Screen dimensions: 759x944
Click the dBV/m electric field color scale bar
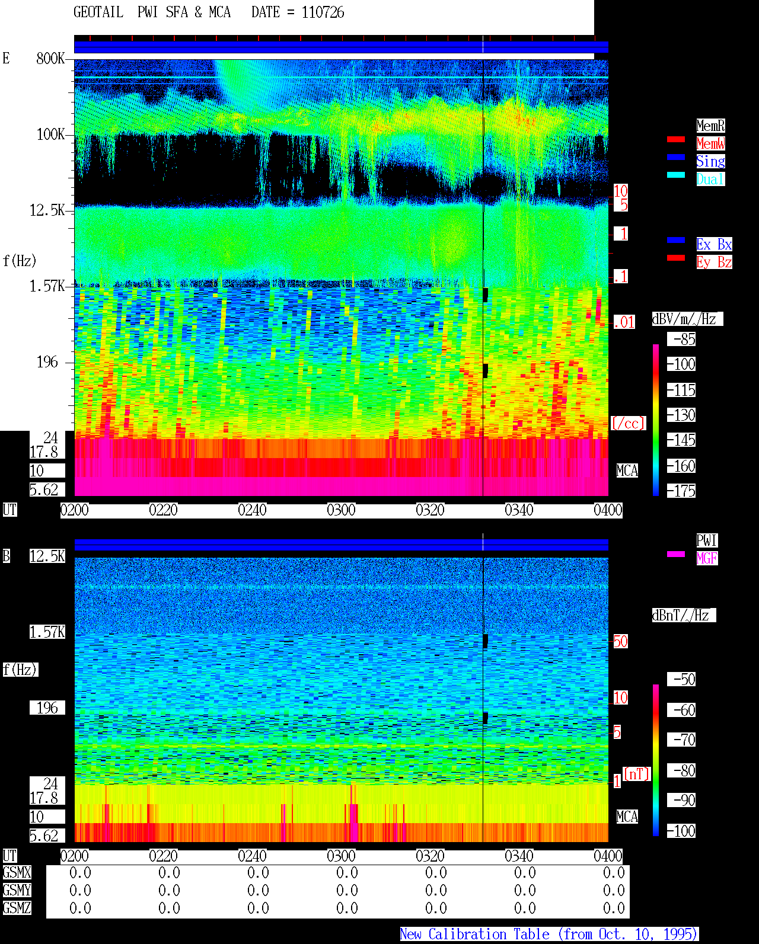click(656, 420)
